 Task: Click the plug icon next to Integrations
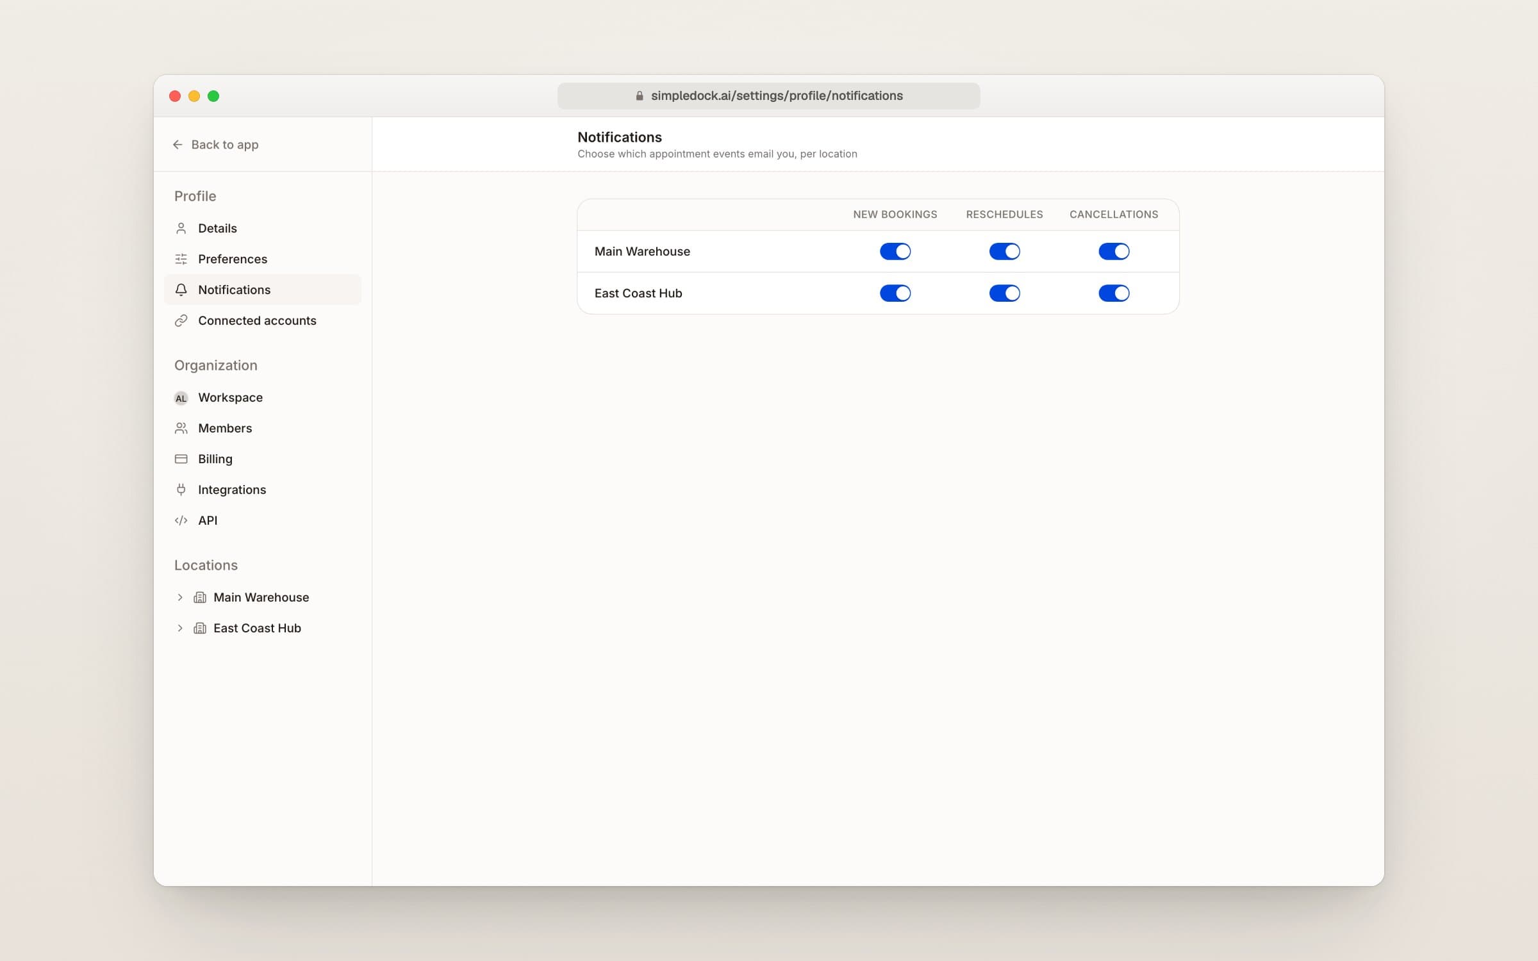pos(181,489)
